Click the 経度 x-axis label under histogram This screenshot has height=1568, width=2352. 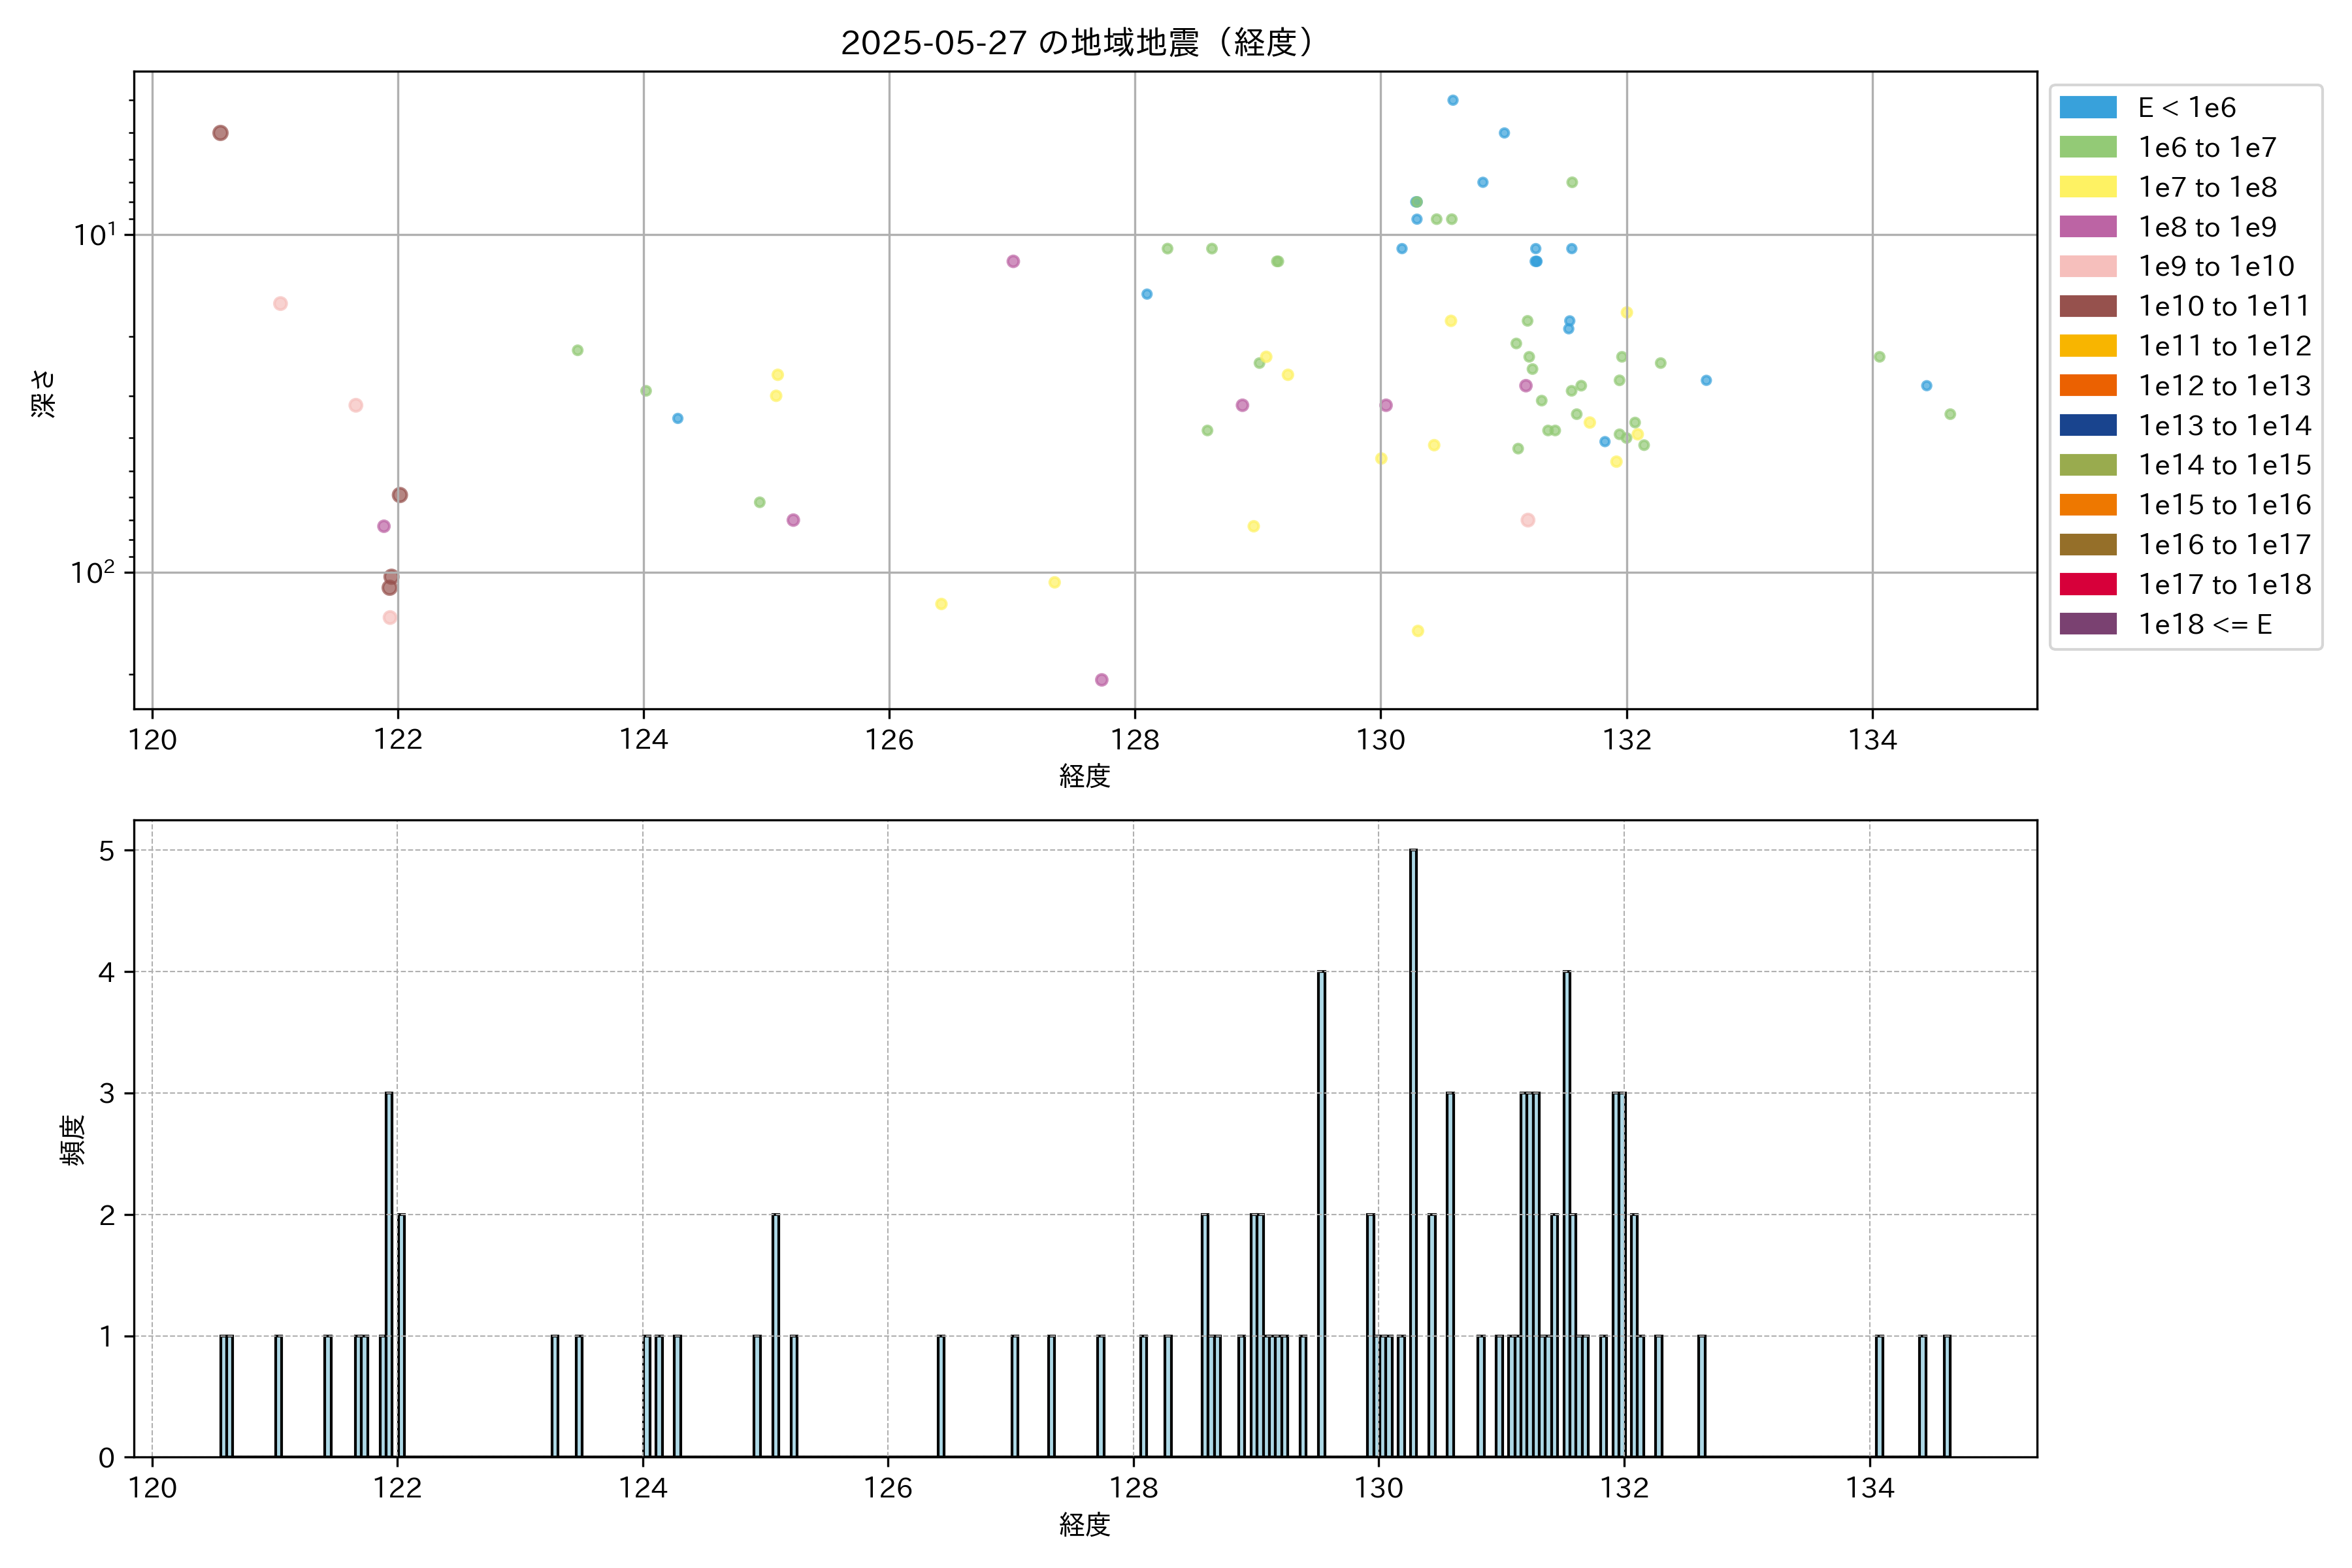click(1084, 1525)
